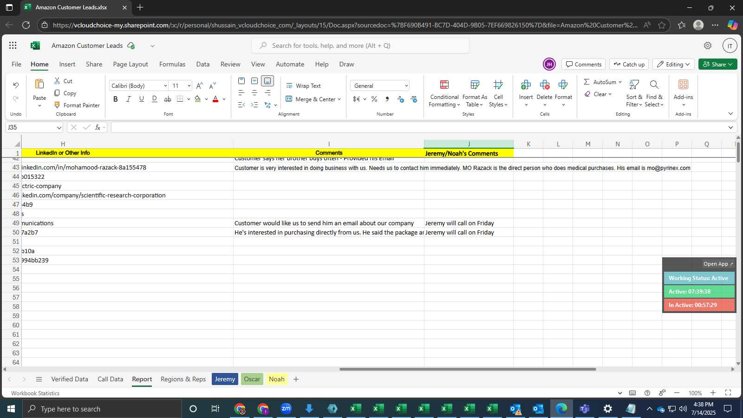Click zoom in plus on status bar
Screen dimensions: 743x418
(x=713, y=393)
